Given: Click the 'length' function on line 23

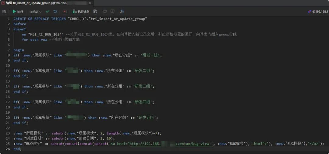Looking at the screenshot, I should coord(113,133).
